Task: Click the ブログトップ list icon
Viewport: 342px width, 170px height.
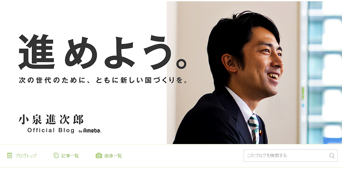Action: click(9, 155)
